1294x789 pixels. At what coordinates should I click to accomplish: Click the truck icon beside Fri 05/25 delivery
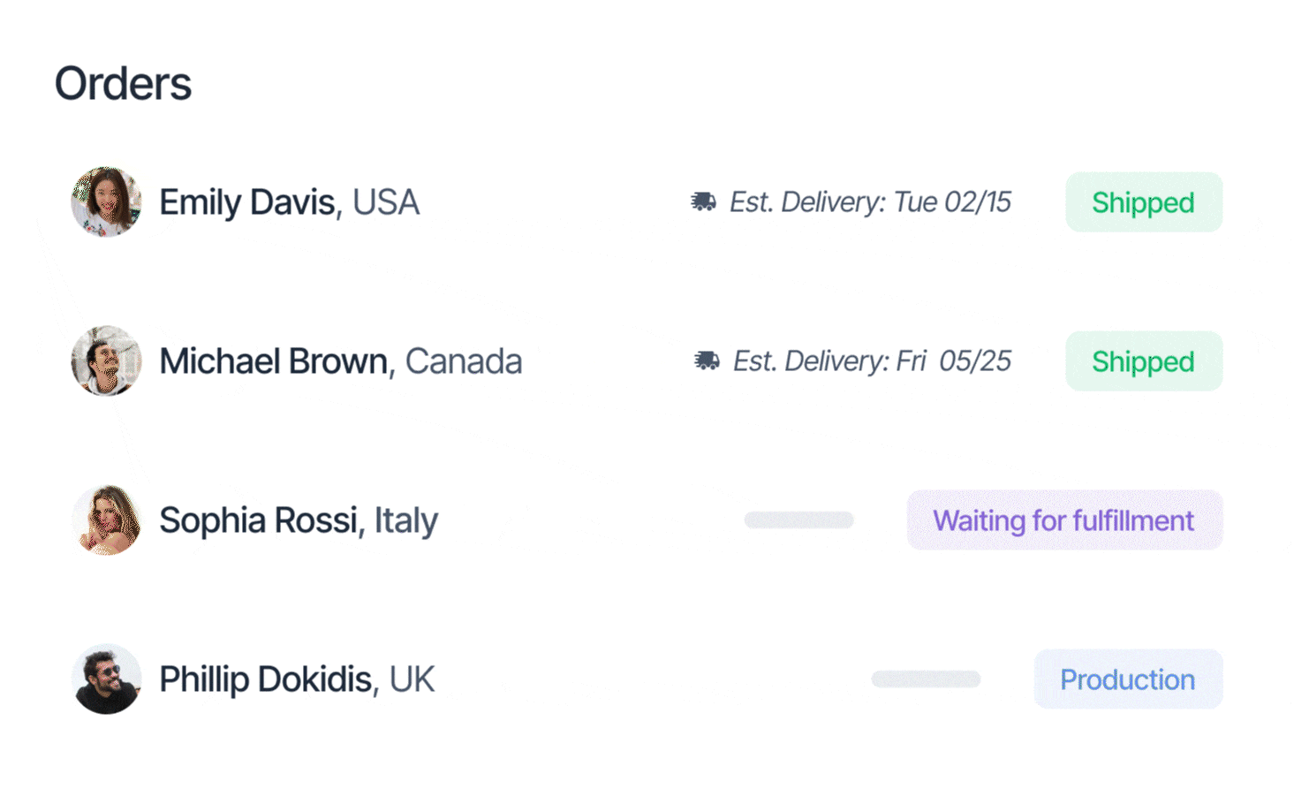tap(707, 360)
